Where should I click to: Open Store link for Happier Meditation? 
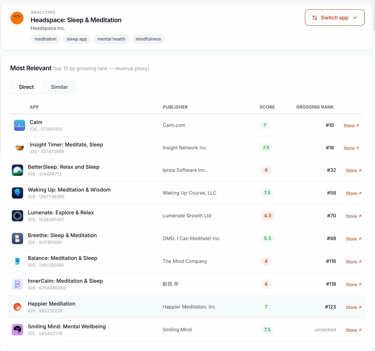(x=354, y=307)
